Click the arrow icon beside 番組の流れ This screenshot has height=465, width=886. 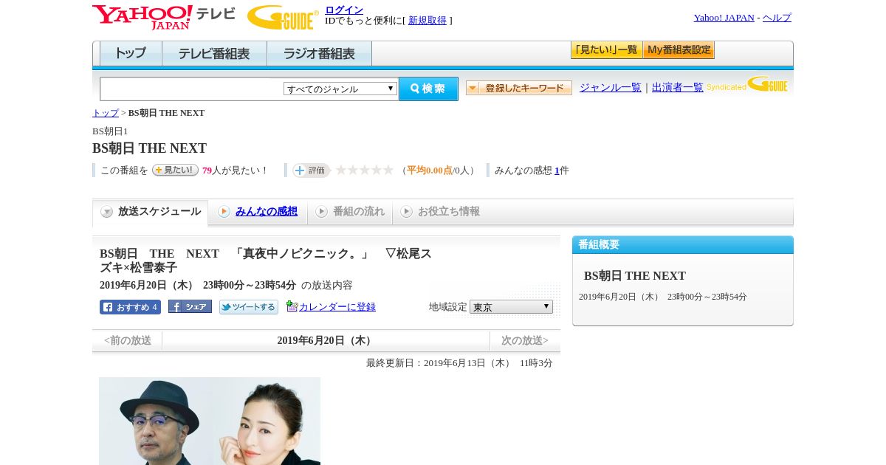321,212
